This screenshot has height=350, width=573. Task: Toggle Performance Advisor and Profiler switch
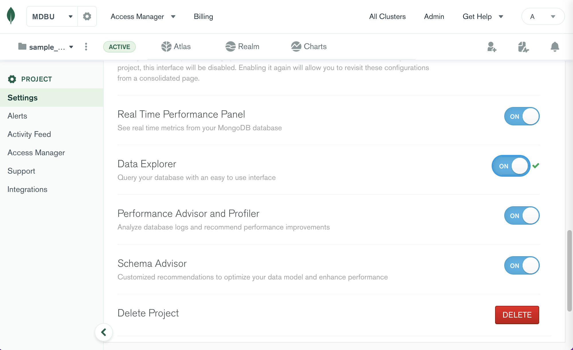(522, 216)
